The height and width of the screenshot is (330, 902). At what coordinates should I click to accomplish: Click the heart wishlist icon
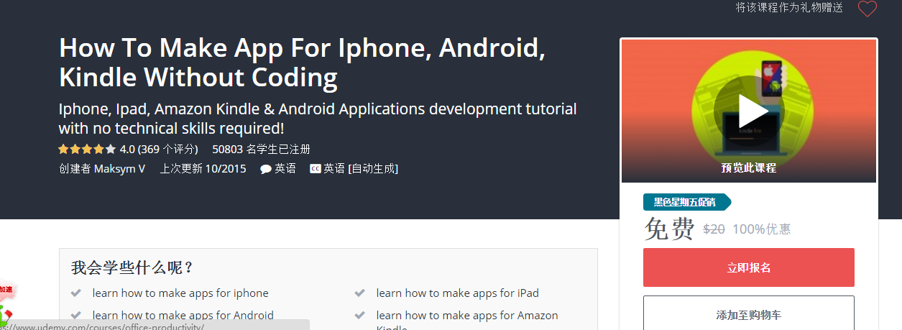(868, 9)
